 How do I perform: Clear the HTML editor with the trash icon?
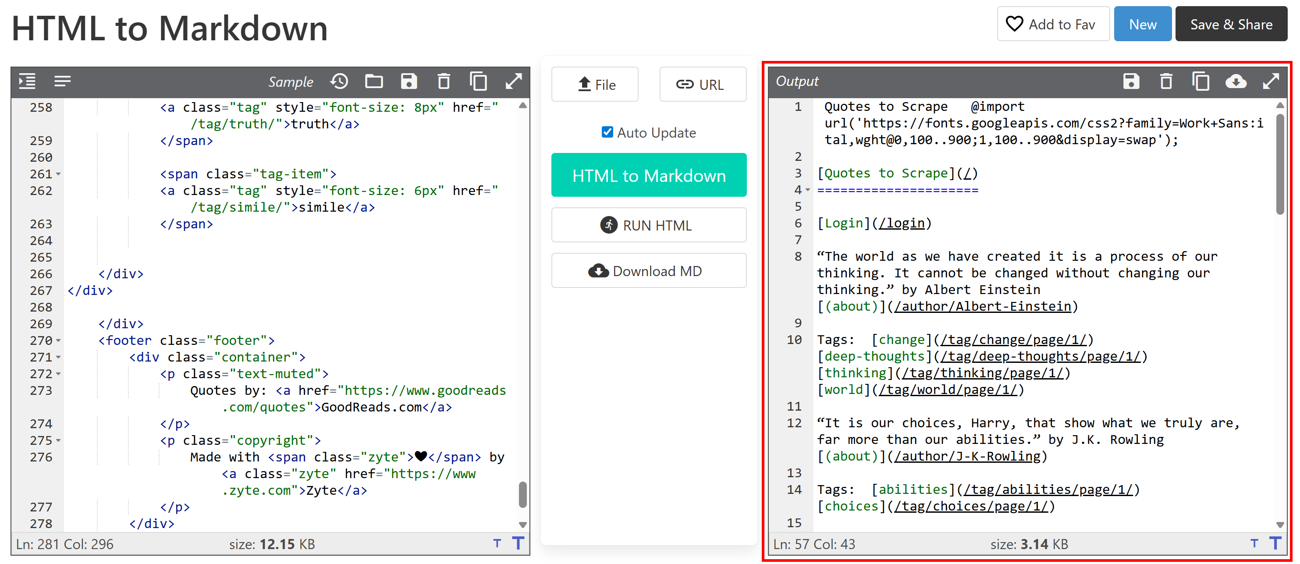444,81
